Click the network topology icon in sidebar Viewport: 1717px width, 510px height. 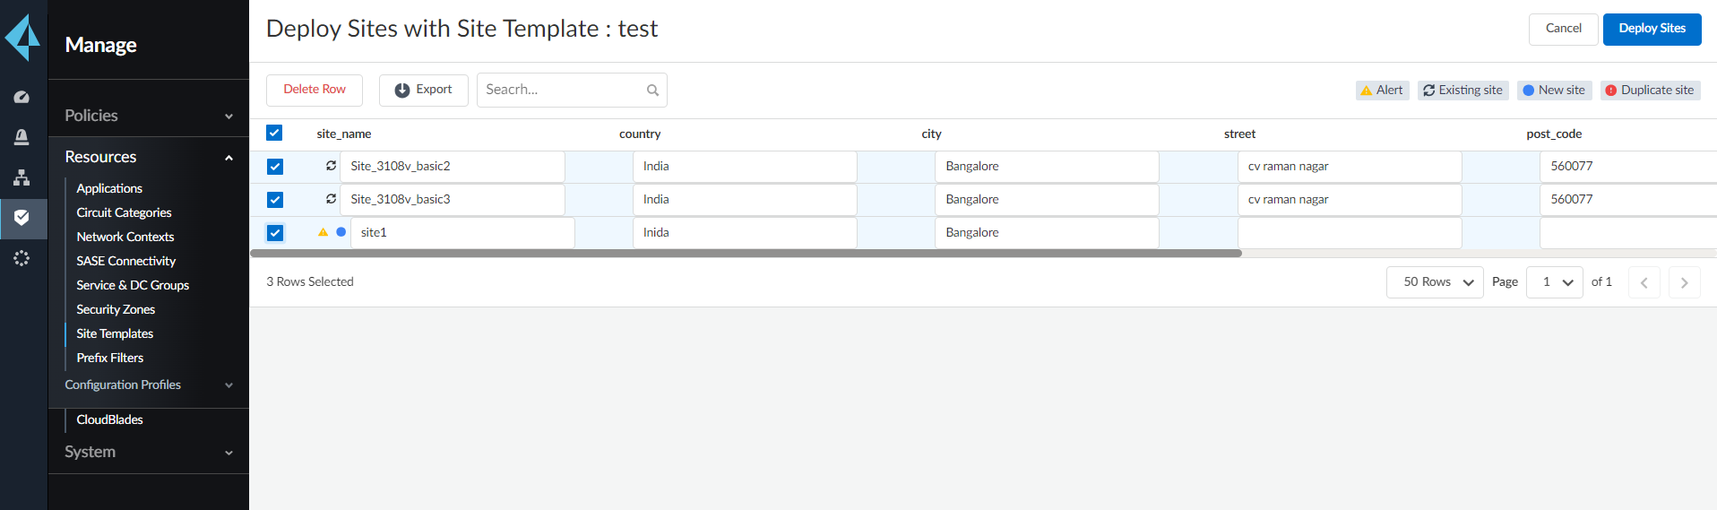(22, 177)
